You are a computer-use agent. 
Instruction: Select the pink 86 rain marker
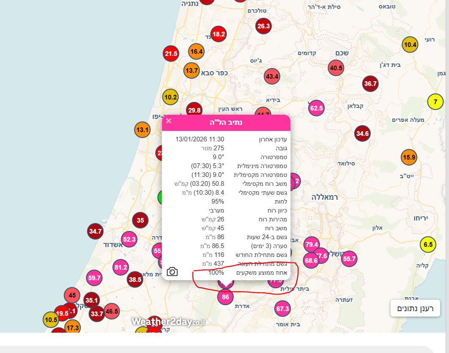pos(226,297)
